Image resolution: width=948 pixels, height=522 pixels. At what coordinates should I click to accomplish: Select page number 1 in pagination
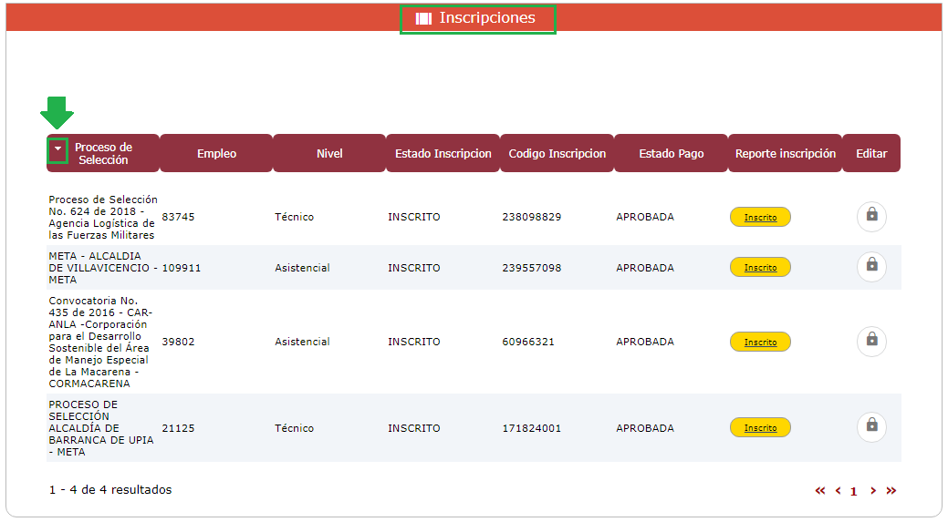pos(854,492)
